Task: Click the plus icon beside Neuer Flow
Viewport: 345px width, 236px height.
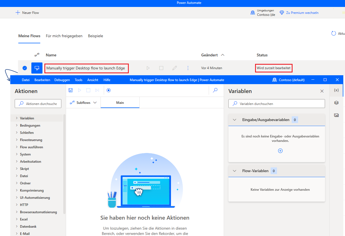Action: tap(18, 12)
